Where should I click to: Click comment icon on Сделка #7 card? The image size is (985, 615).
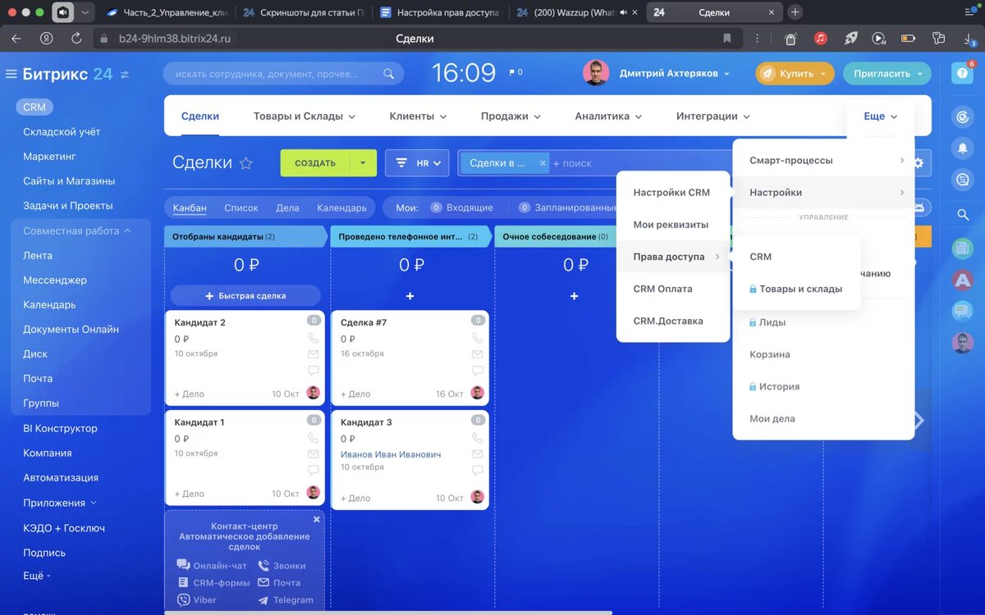click(x=477, y=371)
